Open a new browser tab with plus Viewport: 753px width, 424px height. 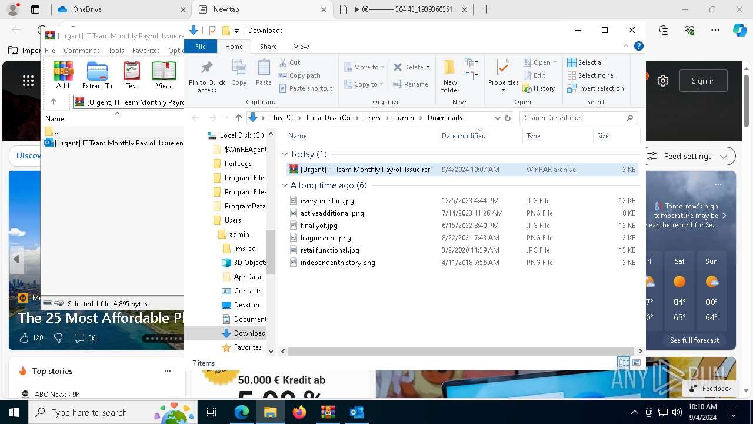pyautogui.click(x=486, y=9)
